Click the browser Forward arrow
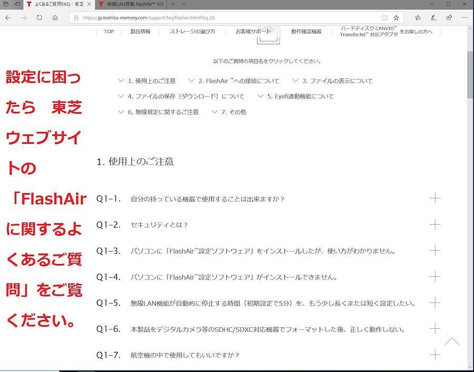 click(24, 18)
